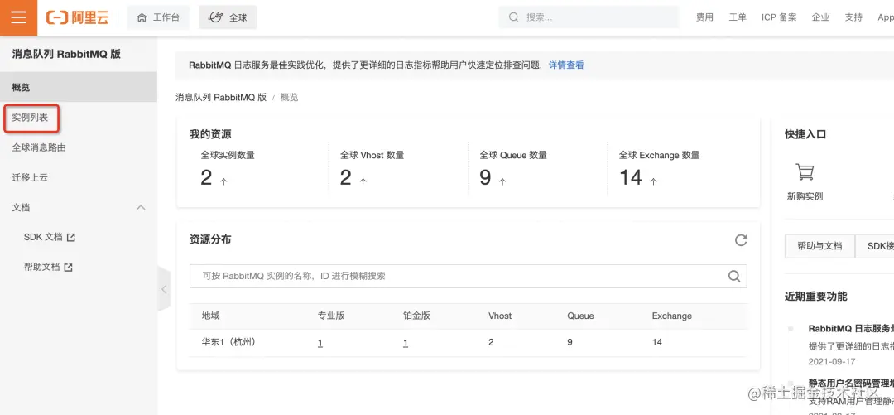Open the 工作台 workbench button
894x415 pixels.
tap(158, 17)
